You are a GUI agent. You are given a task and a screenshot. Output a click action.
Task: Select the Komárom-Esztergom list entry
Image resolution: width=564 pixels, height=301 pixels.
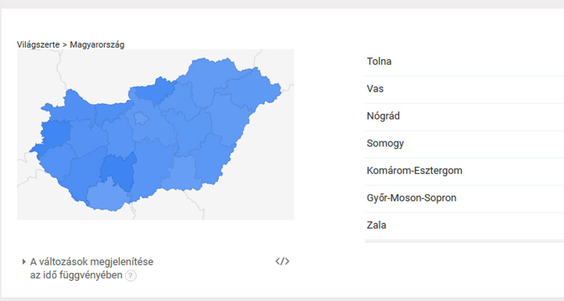(464, 170)
